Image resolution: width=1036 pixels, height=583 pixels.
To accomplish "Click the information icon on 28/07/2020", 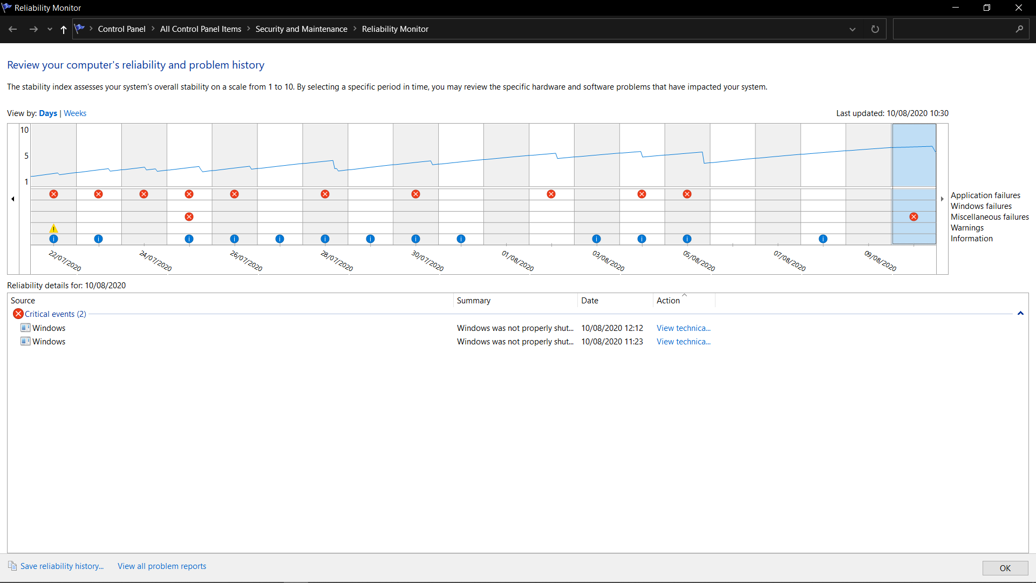I will [x=325, y=239].
